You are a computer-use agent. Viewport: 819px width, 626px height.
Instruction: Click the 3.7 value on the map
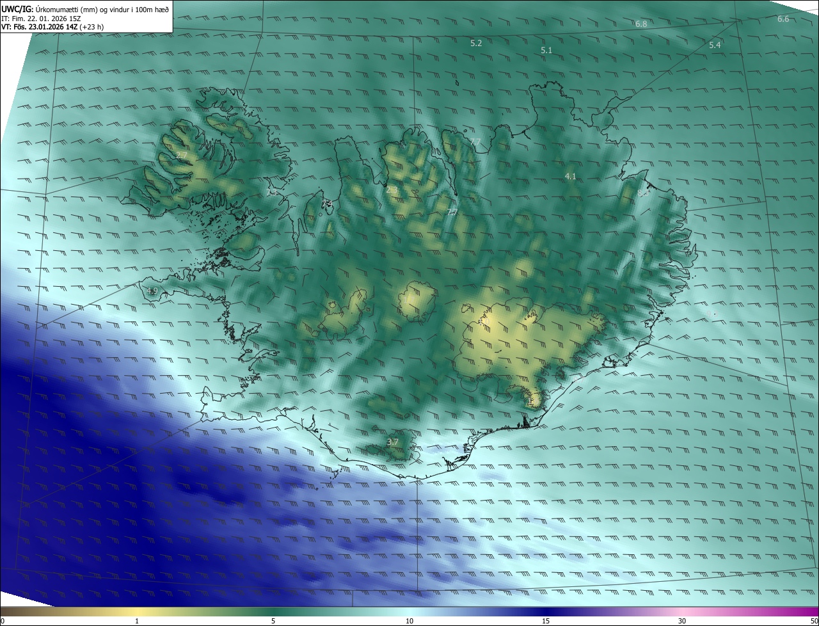point(393,442)
